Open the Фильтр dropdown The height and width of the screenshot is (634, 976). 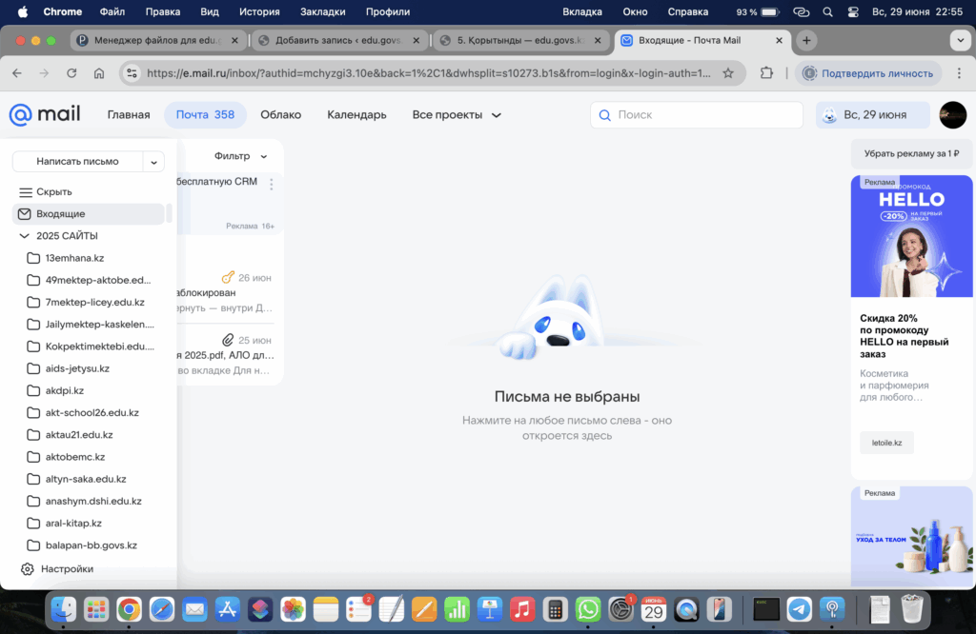point(241,156)
